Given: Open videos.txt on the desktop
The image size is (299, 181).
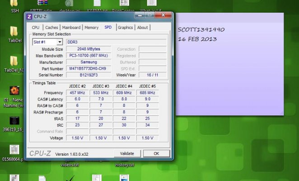Looking at the screenshot, I should pos(70,165).
